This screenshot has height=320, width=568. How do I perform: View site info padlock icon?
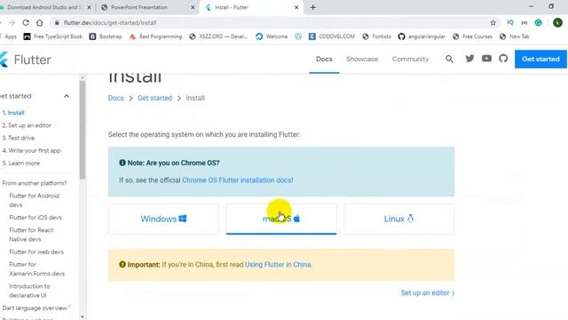(x=57, y=22)
